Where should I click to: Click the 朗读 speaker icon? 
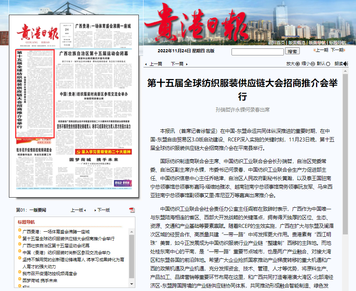coord(346,64)
